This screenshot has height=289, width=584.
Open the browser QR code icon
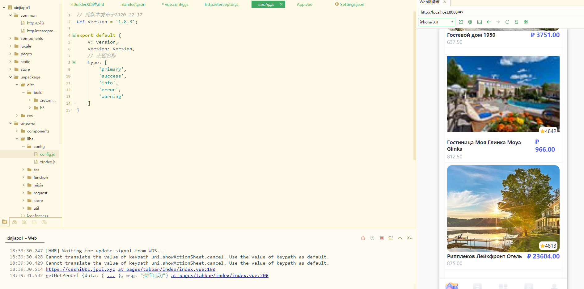(526, 22)
